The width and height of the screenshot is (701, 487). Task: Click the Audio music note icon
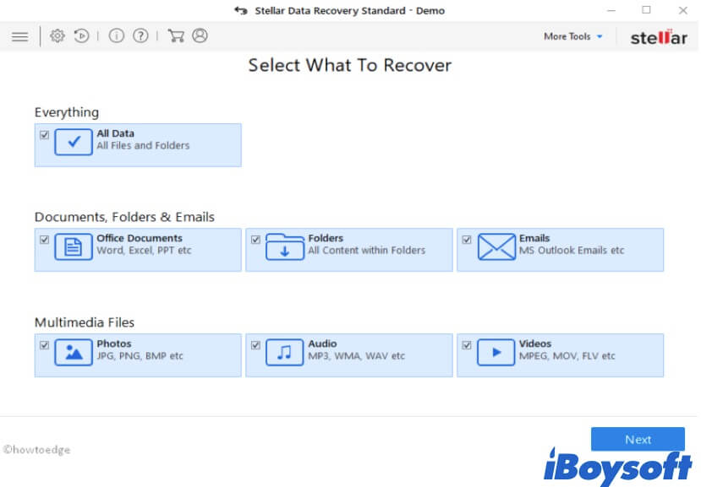point(284,352)
